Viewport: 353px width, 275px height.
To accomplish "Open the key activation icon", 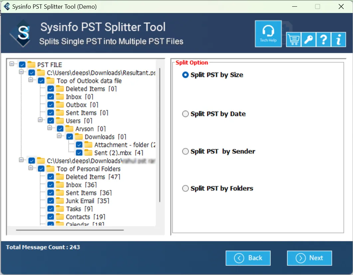I will [x=308, y=40].
